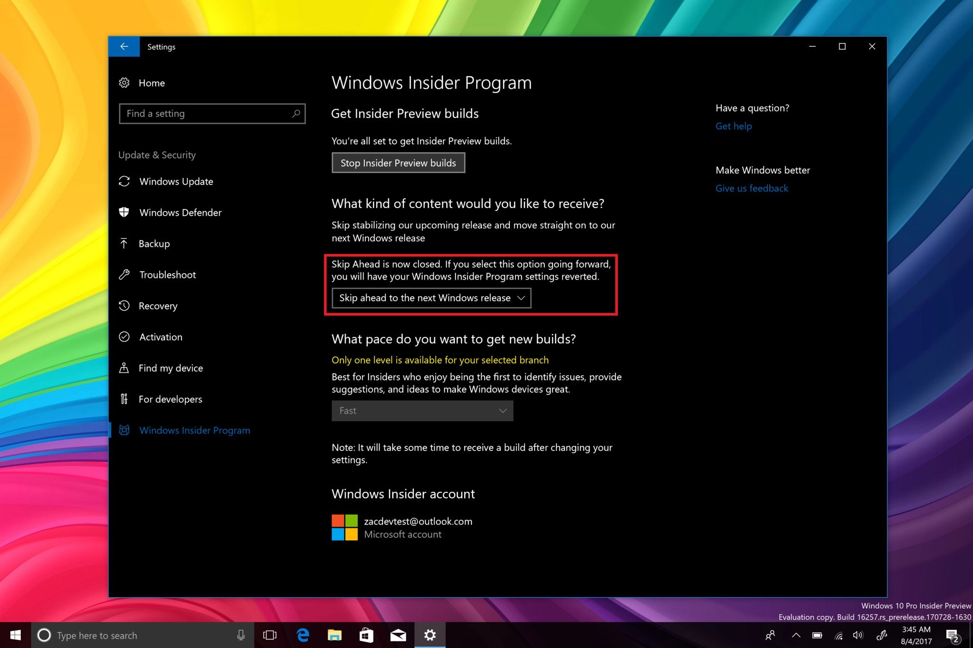Click the Troubleshoot wrench icon

124,274
